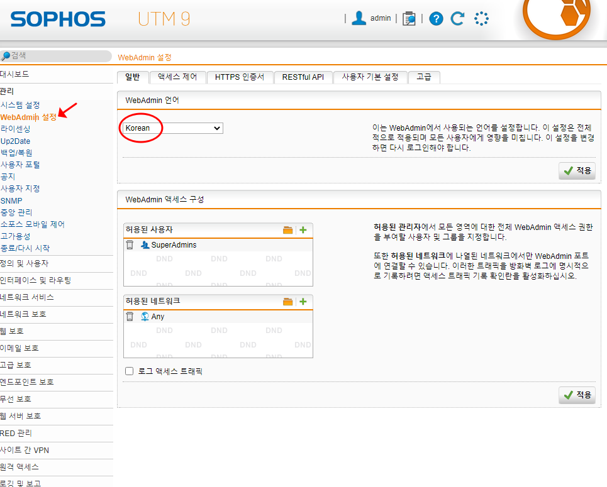Viewport: 607px width, 487px height.
Task: Open folder icon in 허용된 사용자 box
Action: point(287,230)
